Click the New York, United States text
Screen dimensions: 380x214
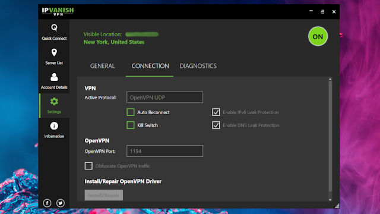(114, 42)
